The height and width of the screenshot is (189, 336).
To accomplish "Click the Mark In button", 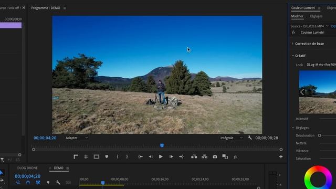I will click(118, 156).
